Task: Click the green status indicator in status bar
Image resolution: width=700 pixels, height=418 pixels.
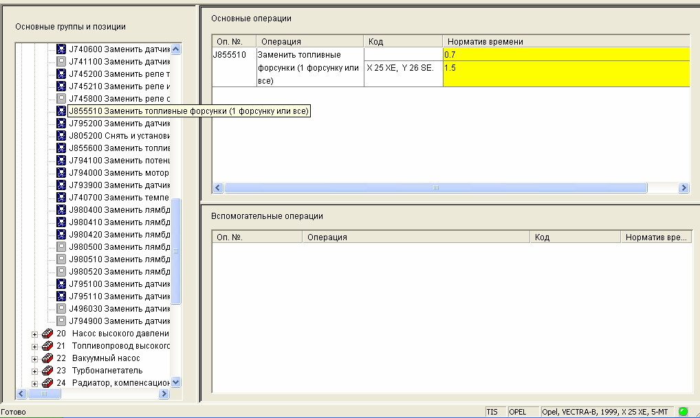Action: pos(683,412)
